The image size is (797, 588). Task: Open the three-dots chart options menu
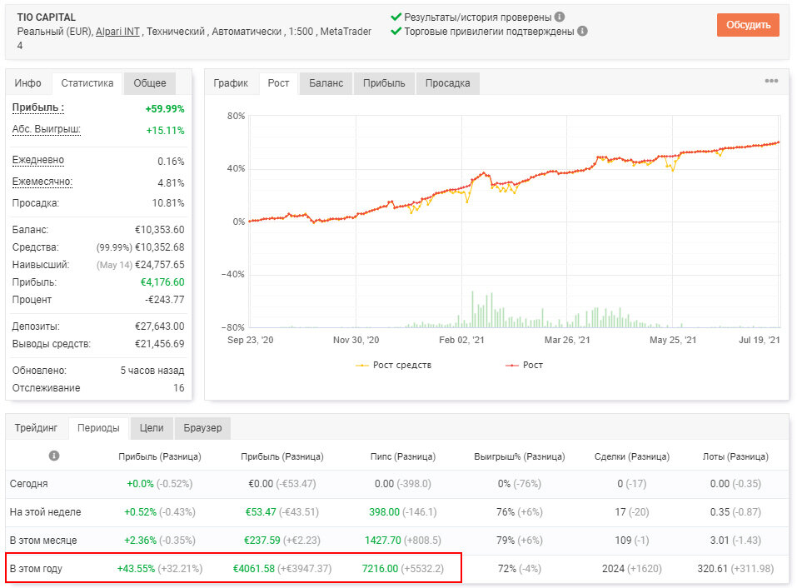[771, 81]
